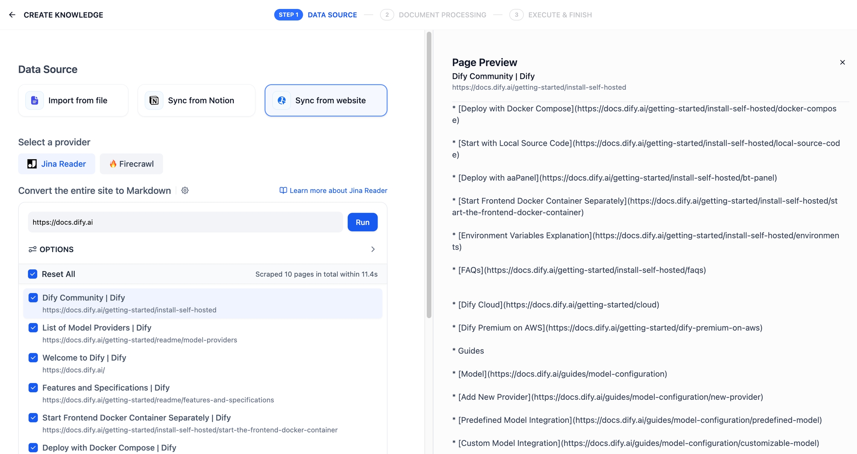Click the book icon beside Learn more
Screen dimensions: 857x454
tap(283, 191)
